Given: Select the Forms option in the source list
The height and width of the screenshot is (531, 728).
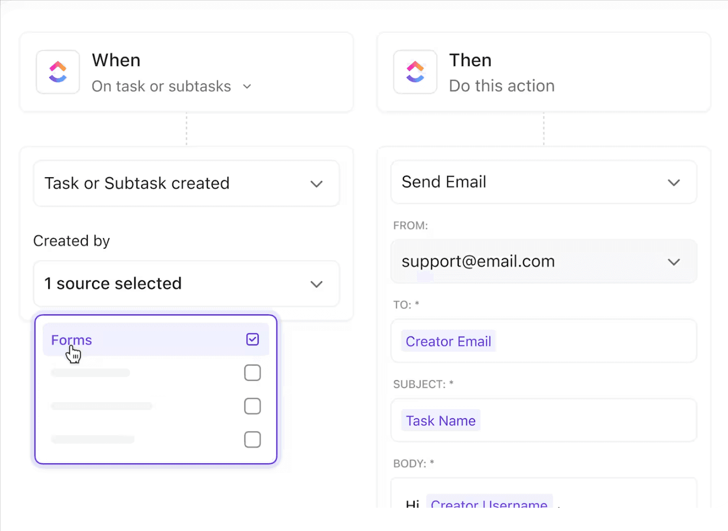Looking at the screenshot, I should [71, 340].
